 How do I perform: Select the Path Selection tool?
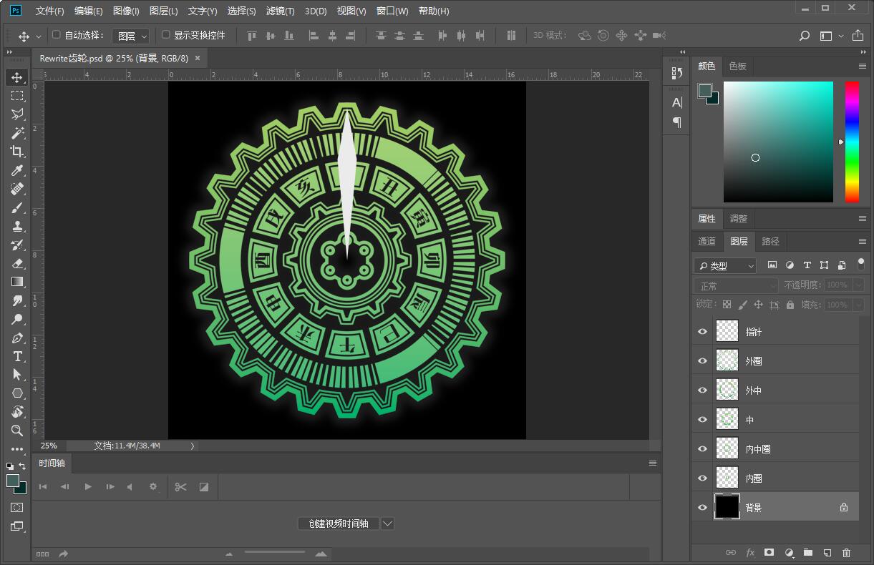click(17, 375)
